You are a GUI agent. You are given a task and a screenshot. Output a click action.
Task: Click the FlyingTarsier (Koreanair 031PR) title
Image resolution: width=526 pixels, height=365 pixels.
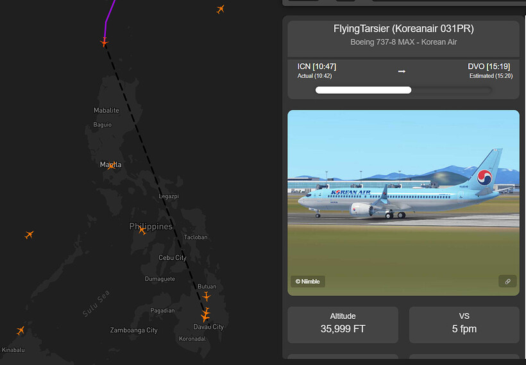click(x=403, y=29)
